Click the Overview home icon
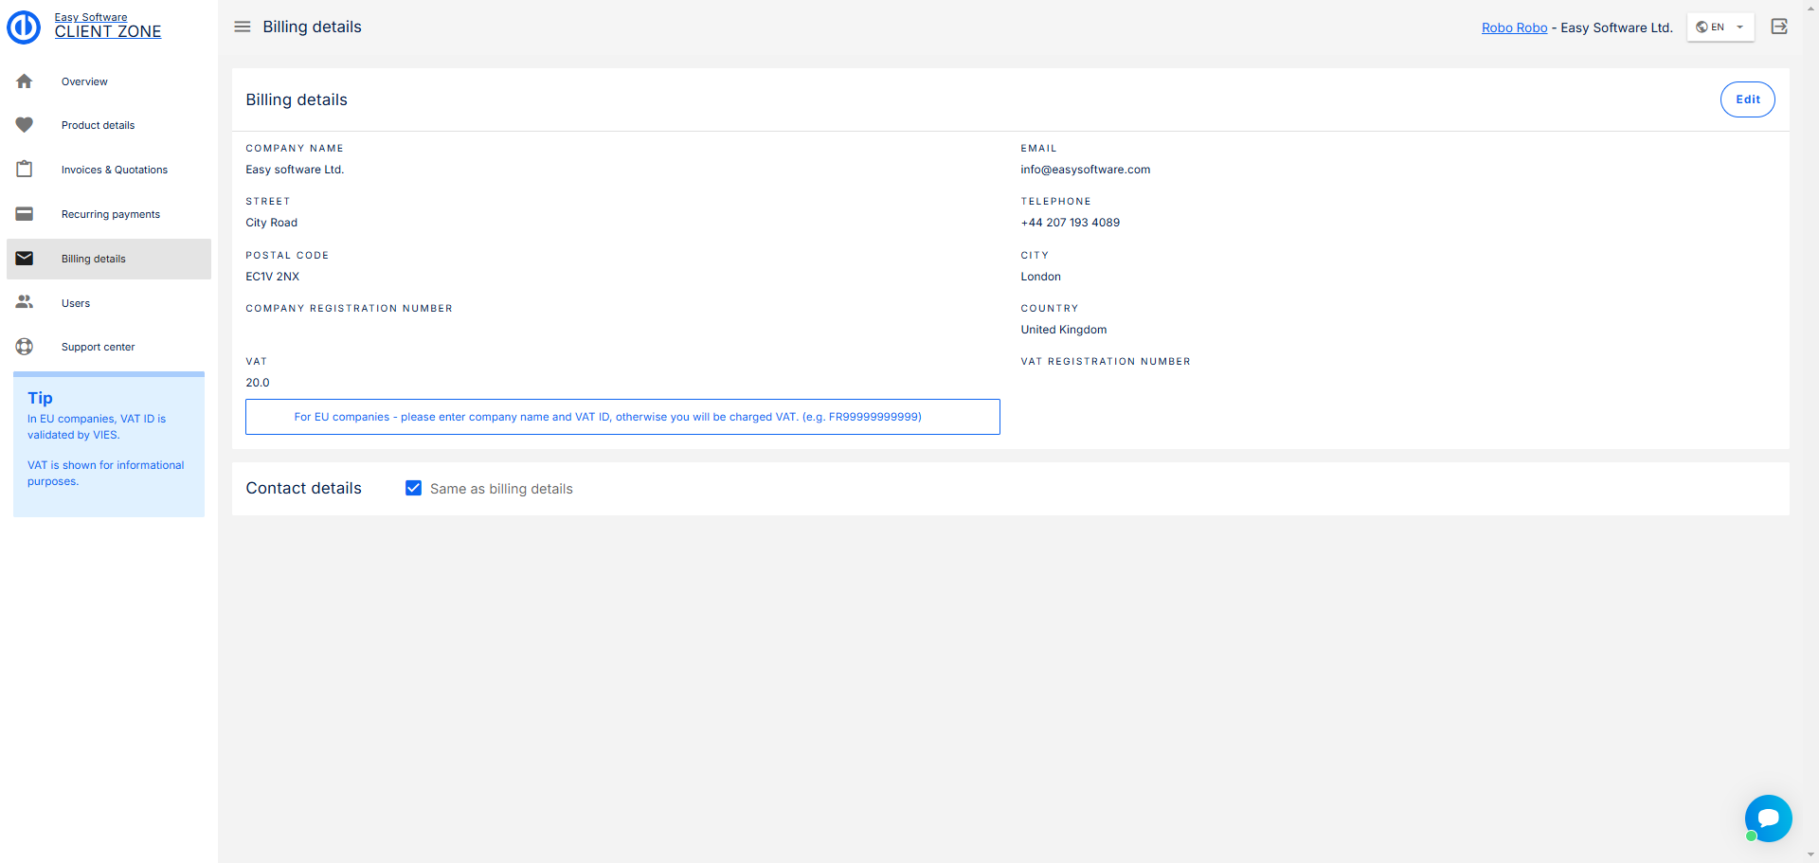The image size is (1819, 863). [x=25, y=81]
